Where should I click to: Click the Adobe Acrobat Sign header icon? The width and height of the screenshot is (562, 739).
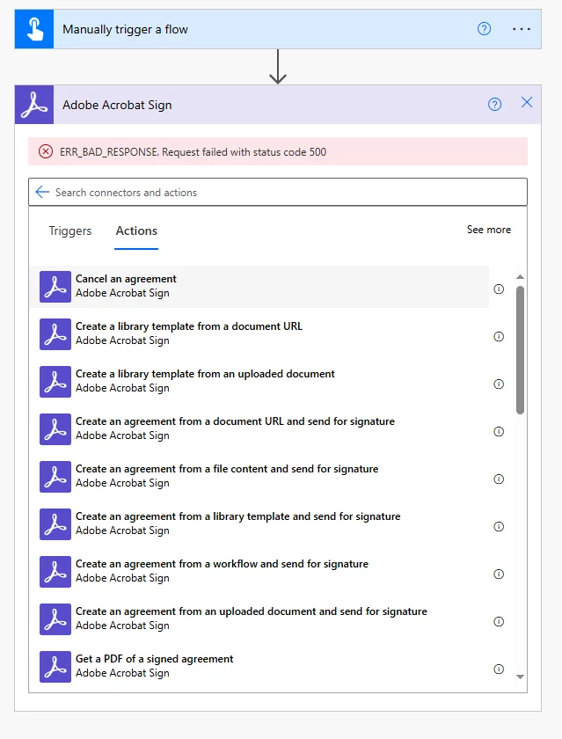tap(34, 105)
